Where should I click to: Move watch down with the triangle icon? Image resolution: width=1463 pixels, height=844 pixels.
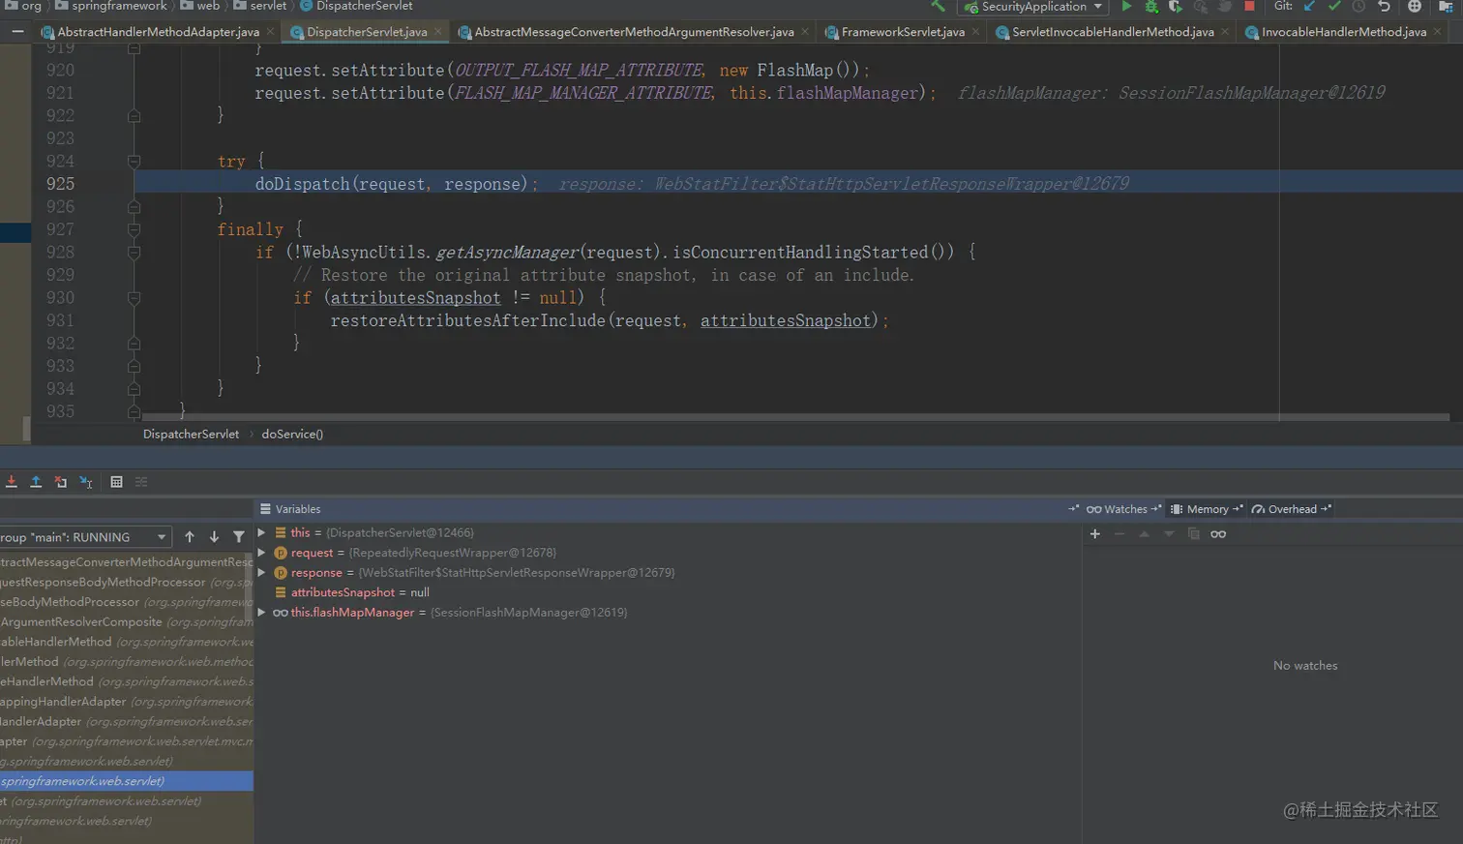click(1169, 534)
